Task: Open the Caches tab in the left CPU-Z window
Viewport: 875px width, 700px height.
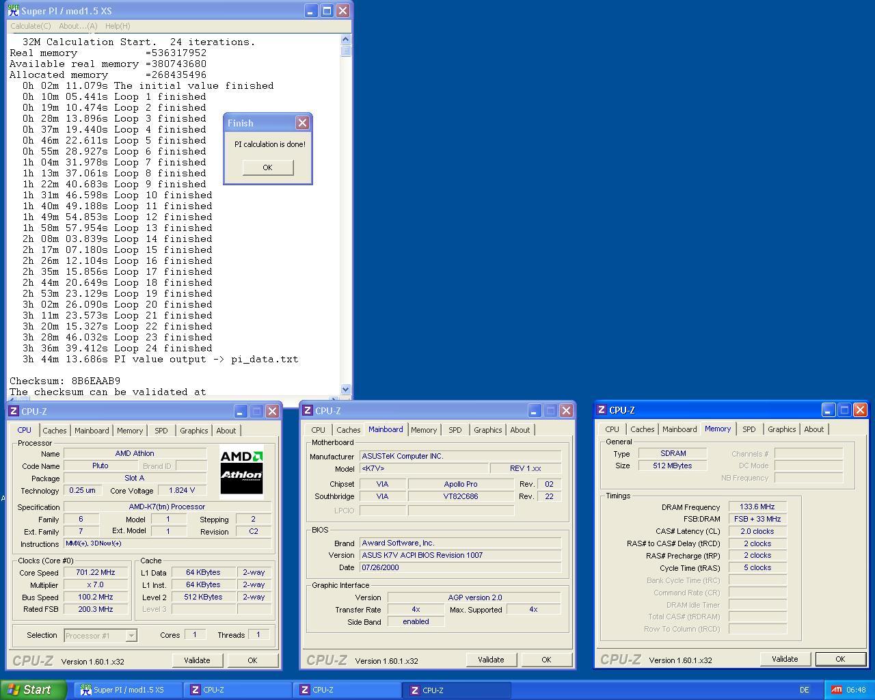Action: [55, 431]
